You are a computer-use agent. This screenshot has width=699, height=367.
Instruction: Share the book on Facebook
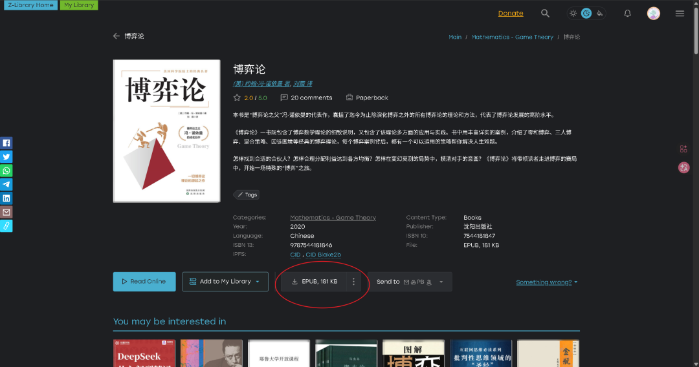pyautogui.click(x=6, y=143)
